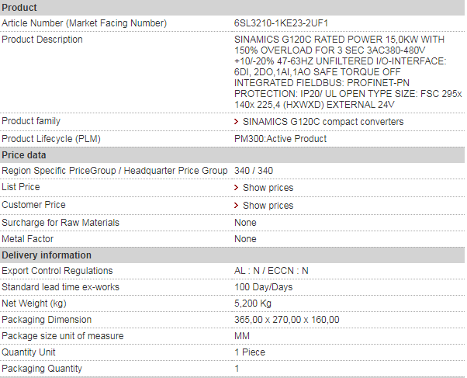Select the 365,00 x 270,00 x 160,00 value
This screenshot has height=378, width=467.
coord(286,320)
